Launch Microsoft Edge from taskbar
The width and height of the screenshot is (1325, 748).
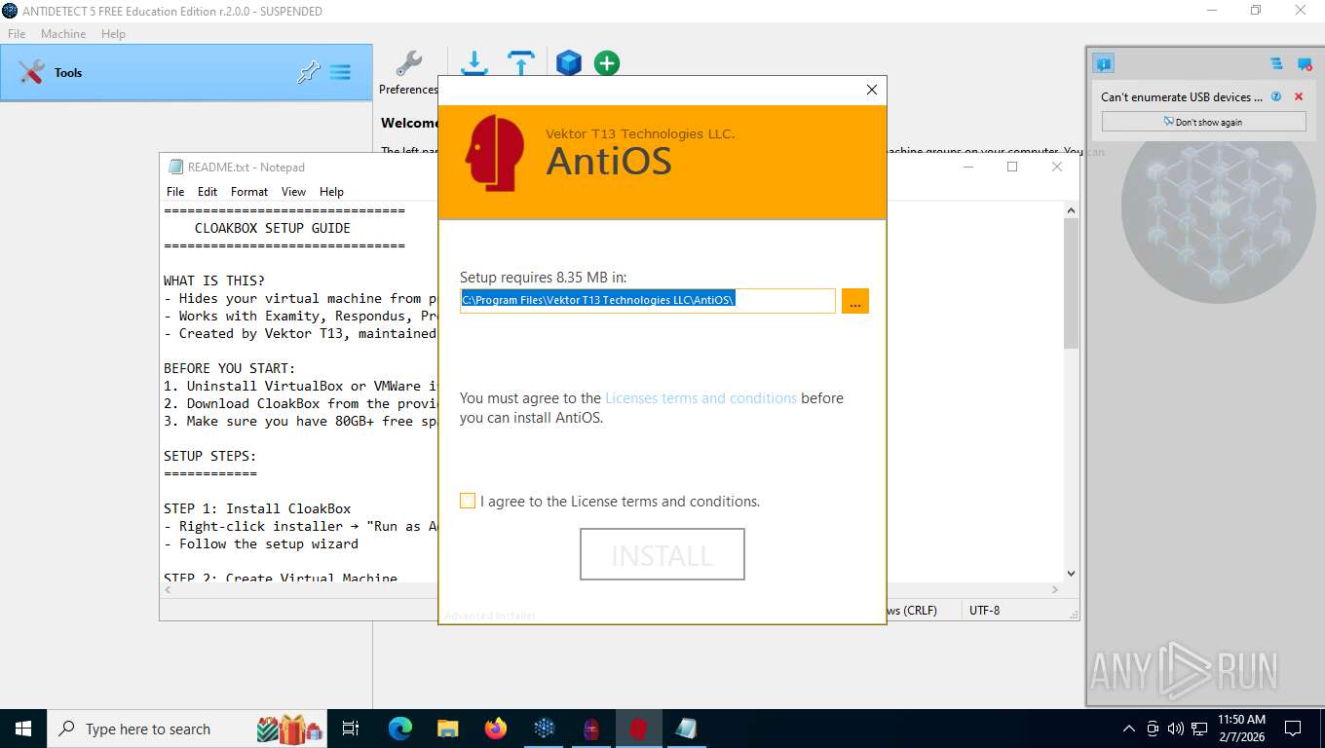coord(400,729)
